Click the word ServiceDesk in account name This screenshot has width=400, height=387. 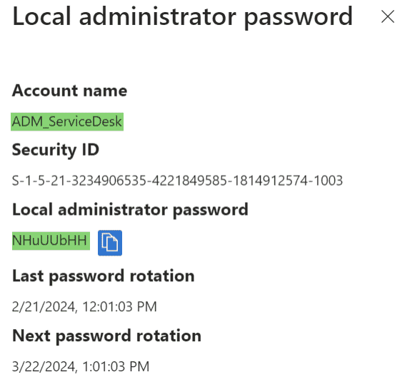pos(85,121)
